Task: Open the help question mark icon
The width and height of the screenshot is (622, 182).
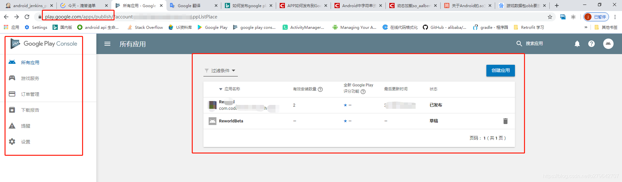Action: 592,44
